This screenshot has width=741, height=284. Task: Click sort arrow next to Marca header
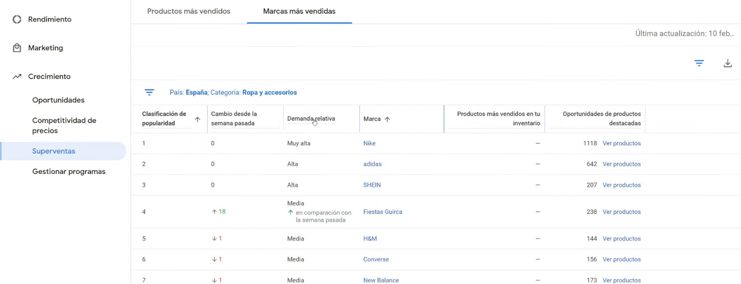click(x=387, y=119)
